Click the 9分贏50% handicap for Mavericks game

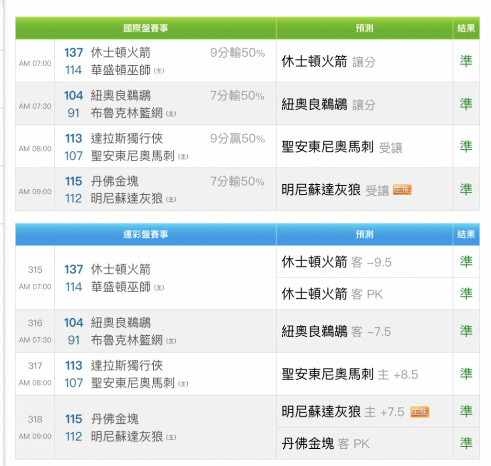click(238, 138)
